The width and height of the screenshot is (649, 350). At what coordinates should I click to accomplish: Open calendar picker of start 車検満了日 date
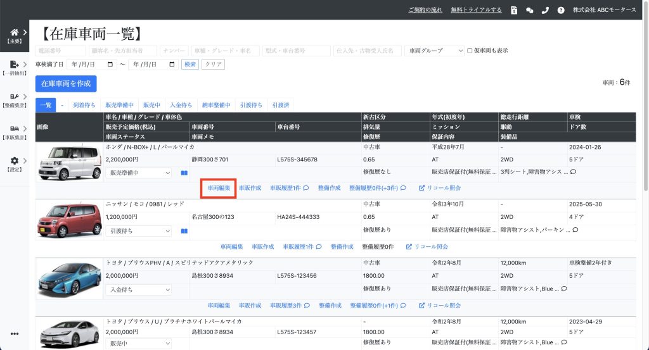tap(110, 65)
